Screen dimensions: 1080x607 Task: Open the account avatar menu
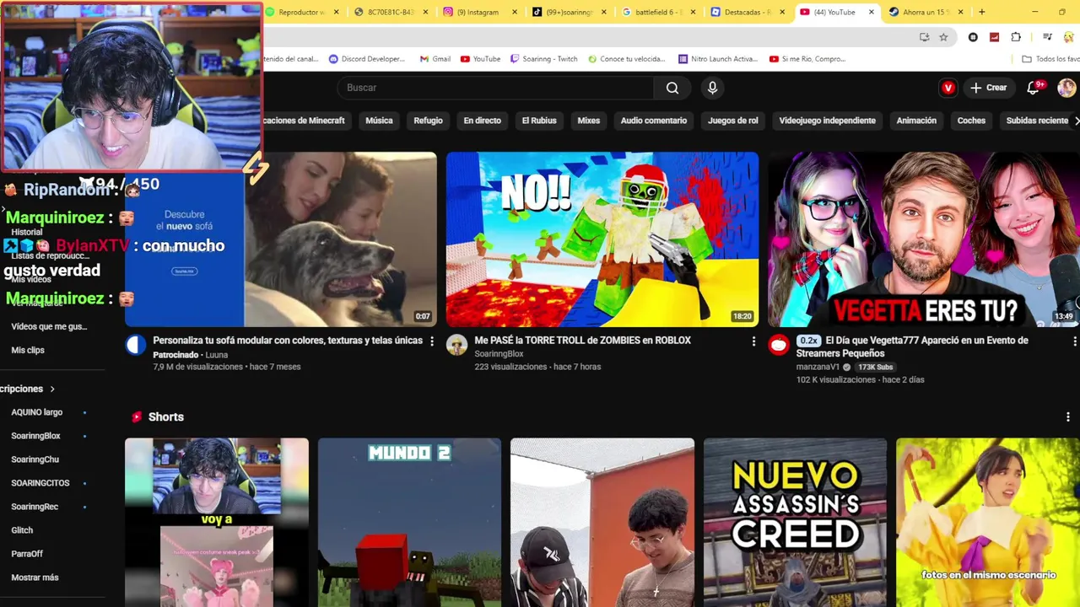point(1066,88)
